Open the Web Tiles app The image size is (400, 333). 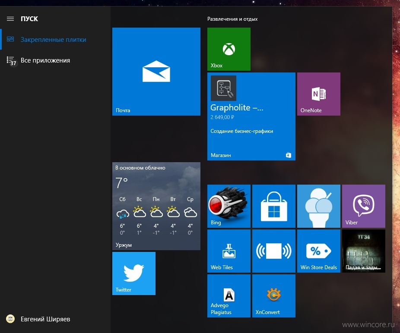click(229, 251)
